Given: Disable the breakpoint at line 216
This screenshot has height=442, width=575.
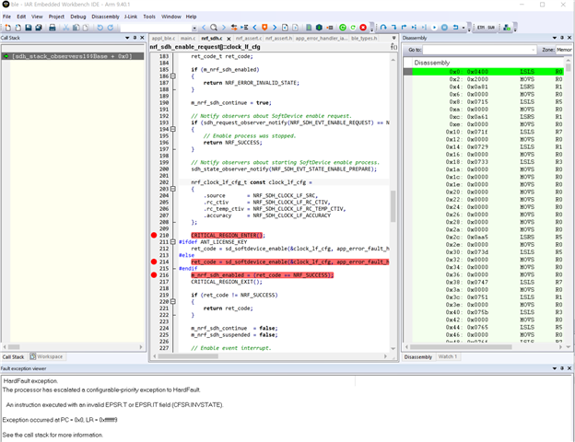Looking at the screenshot, I should click(153, 274).
